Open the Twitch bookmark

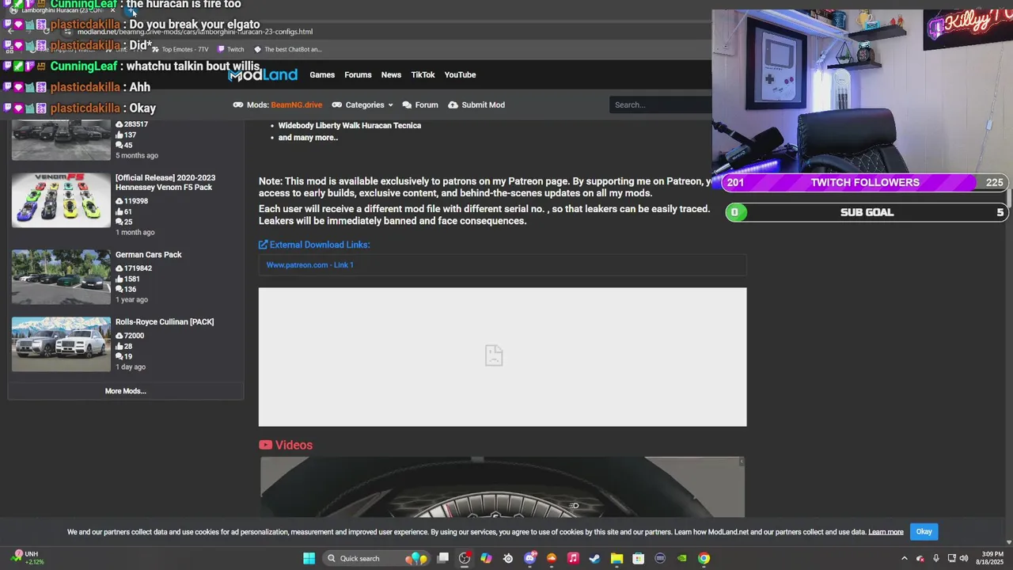point(231,49)
